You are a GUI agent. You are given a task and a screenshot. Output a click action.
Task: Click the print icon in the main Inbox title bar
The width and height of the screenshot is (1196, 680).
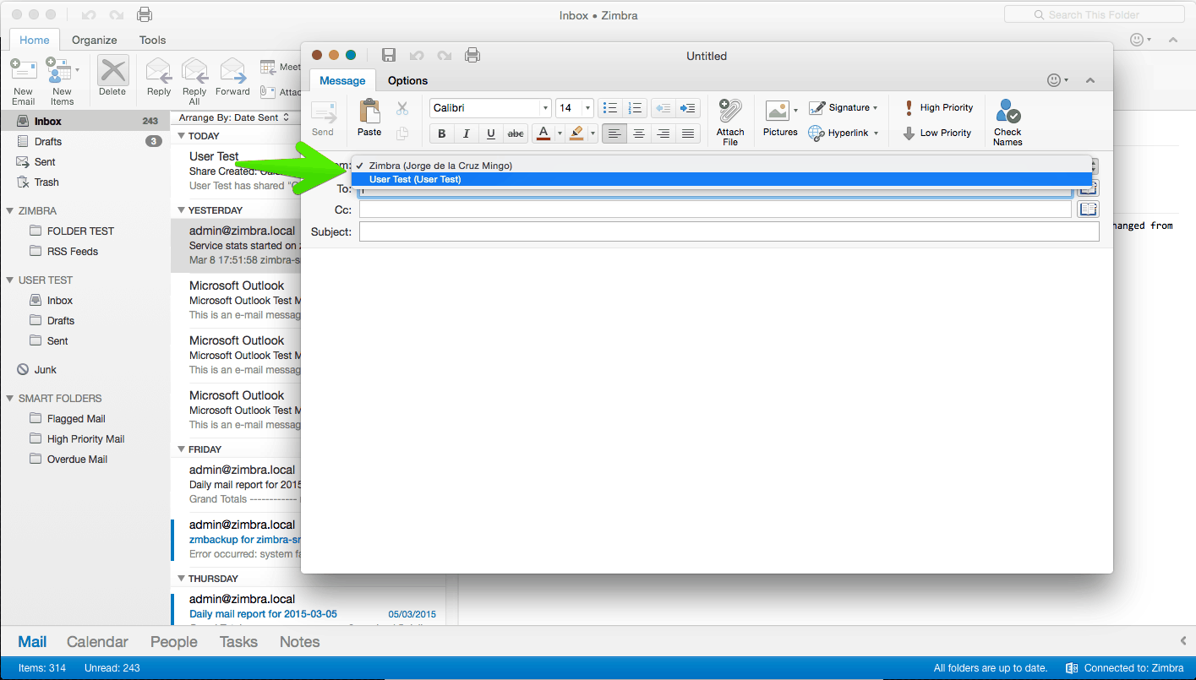pyautogui.click(x=145, y=14)
